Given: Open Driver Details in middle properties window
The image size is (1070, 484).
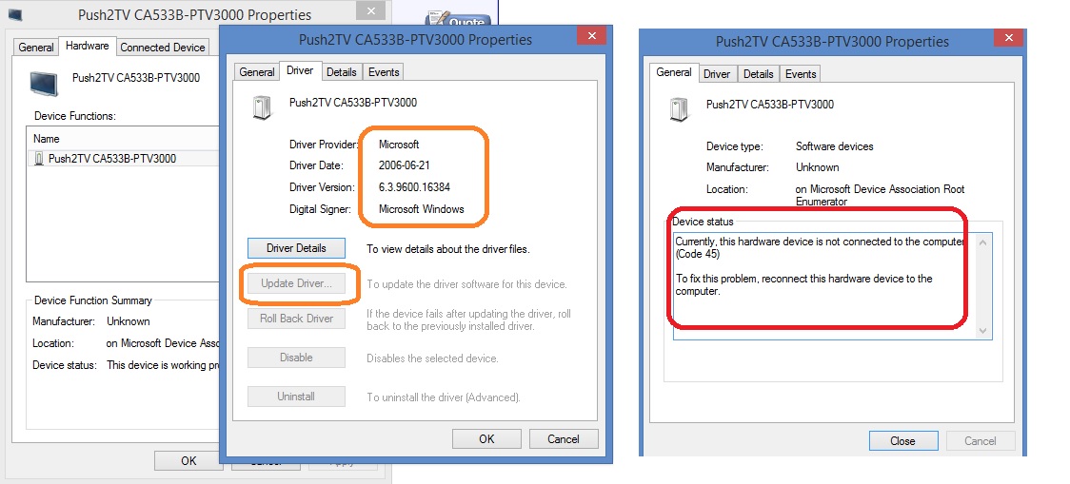Looking at the screenshot, I should tap(296, 248).
